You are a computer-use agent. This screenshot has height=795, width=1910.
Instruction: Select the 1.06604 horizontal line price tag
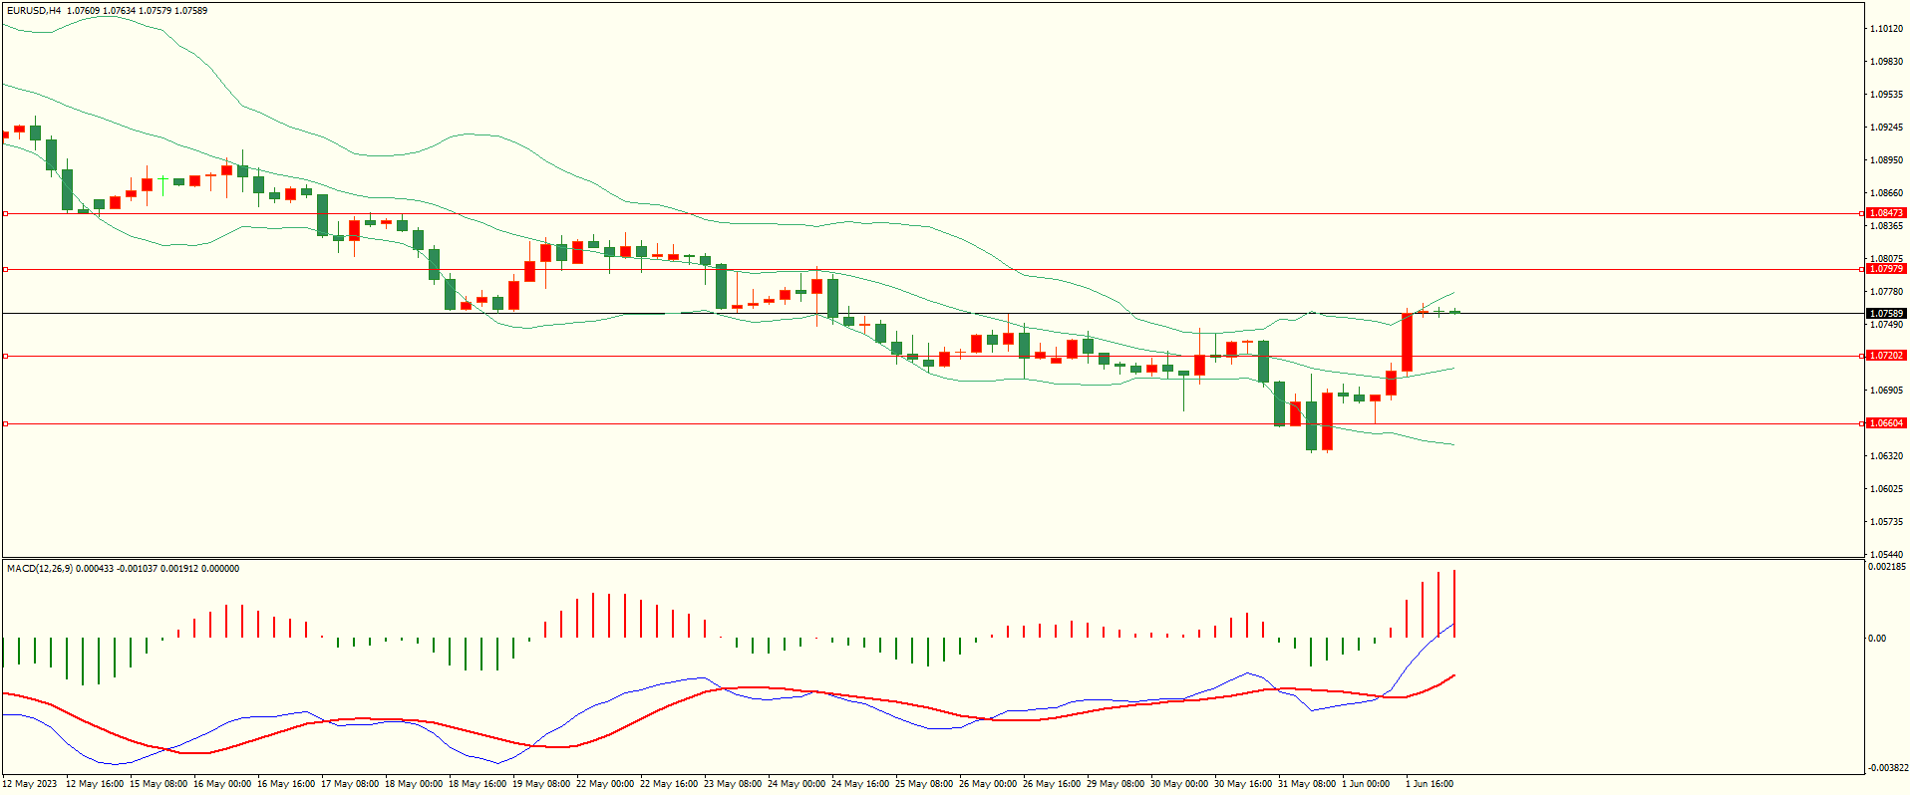coord(1886,423)
